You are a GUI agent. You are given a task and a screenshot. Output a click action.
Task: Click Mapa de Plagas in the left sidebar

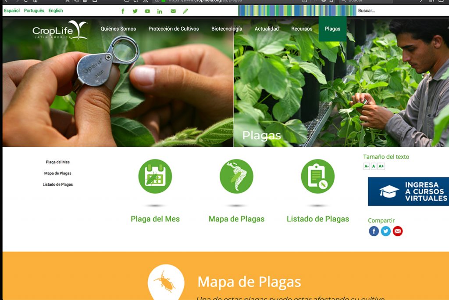tap(57, 173)
